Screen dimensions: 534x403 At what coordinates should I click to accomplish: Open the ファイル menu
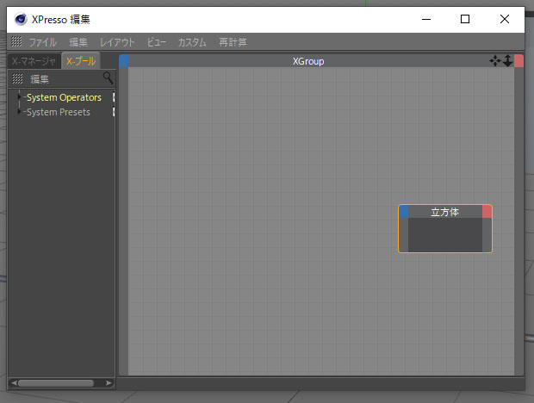43,42
